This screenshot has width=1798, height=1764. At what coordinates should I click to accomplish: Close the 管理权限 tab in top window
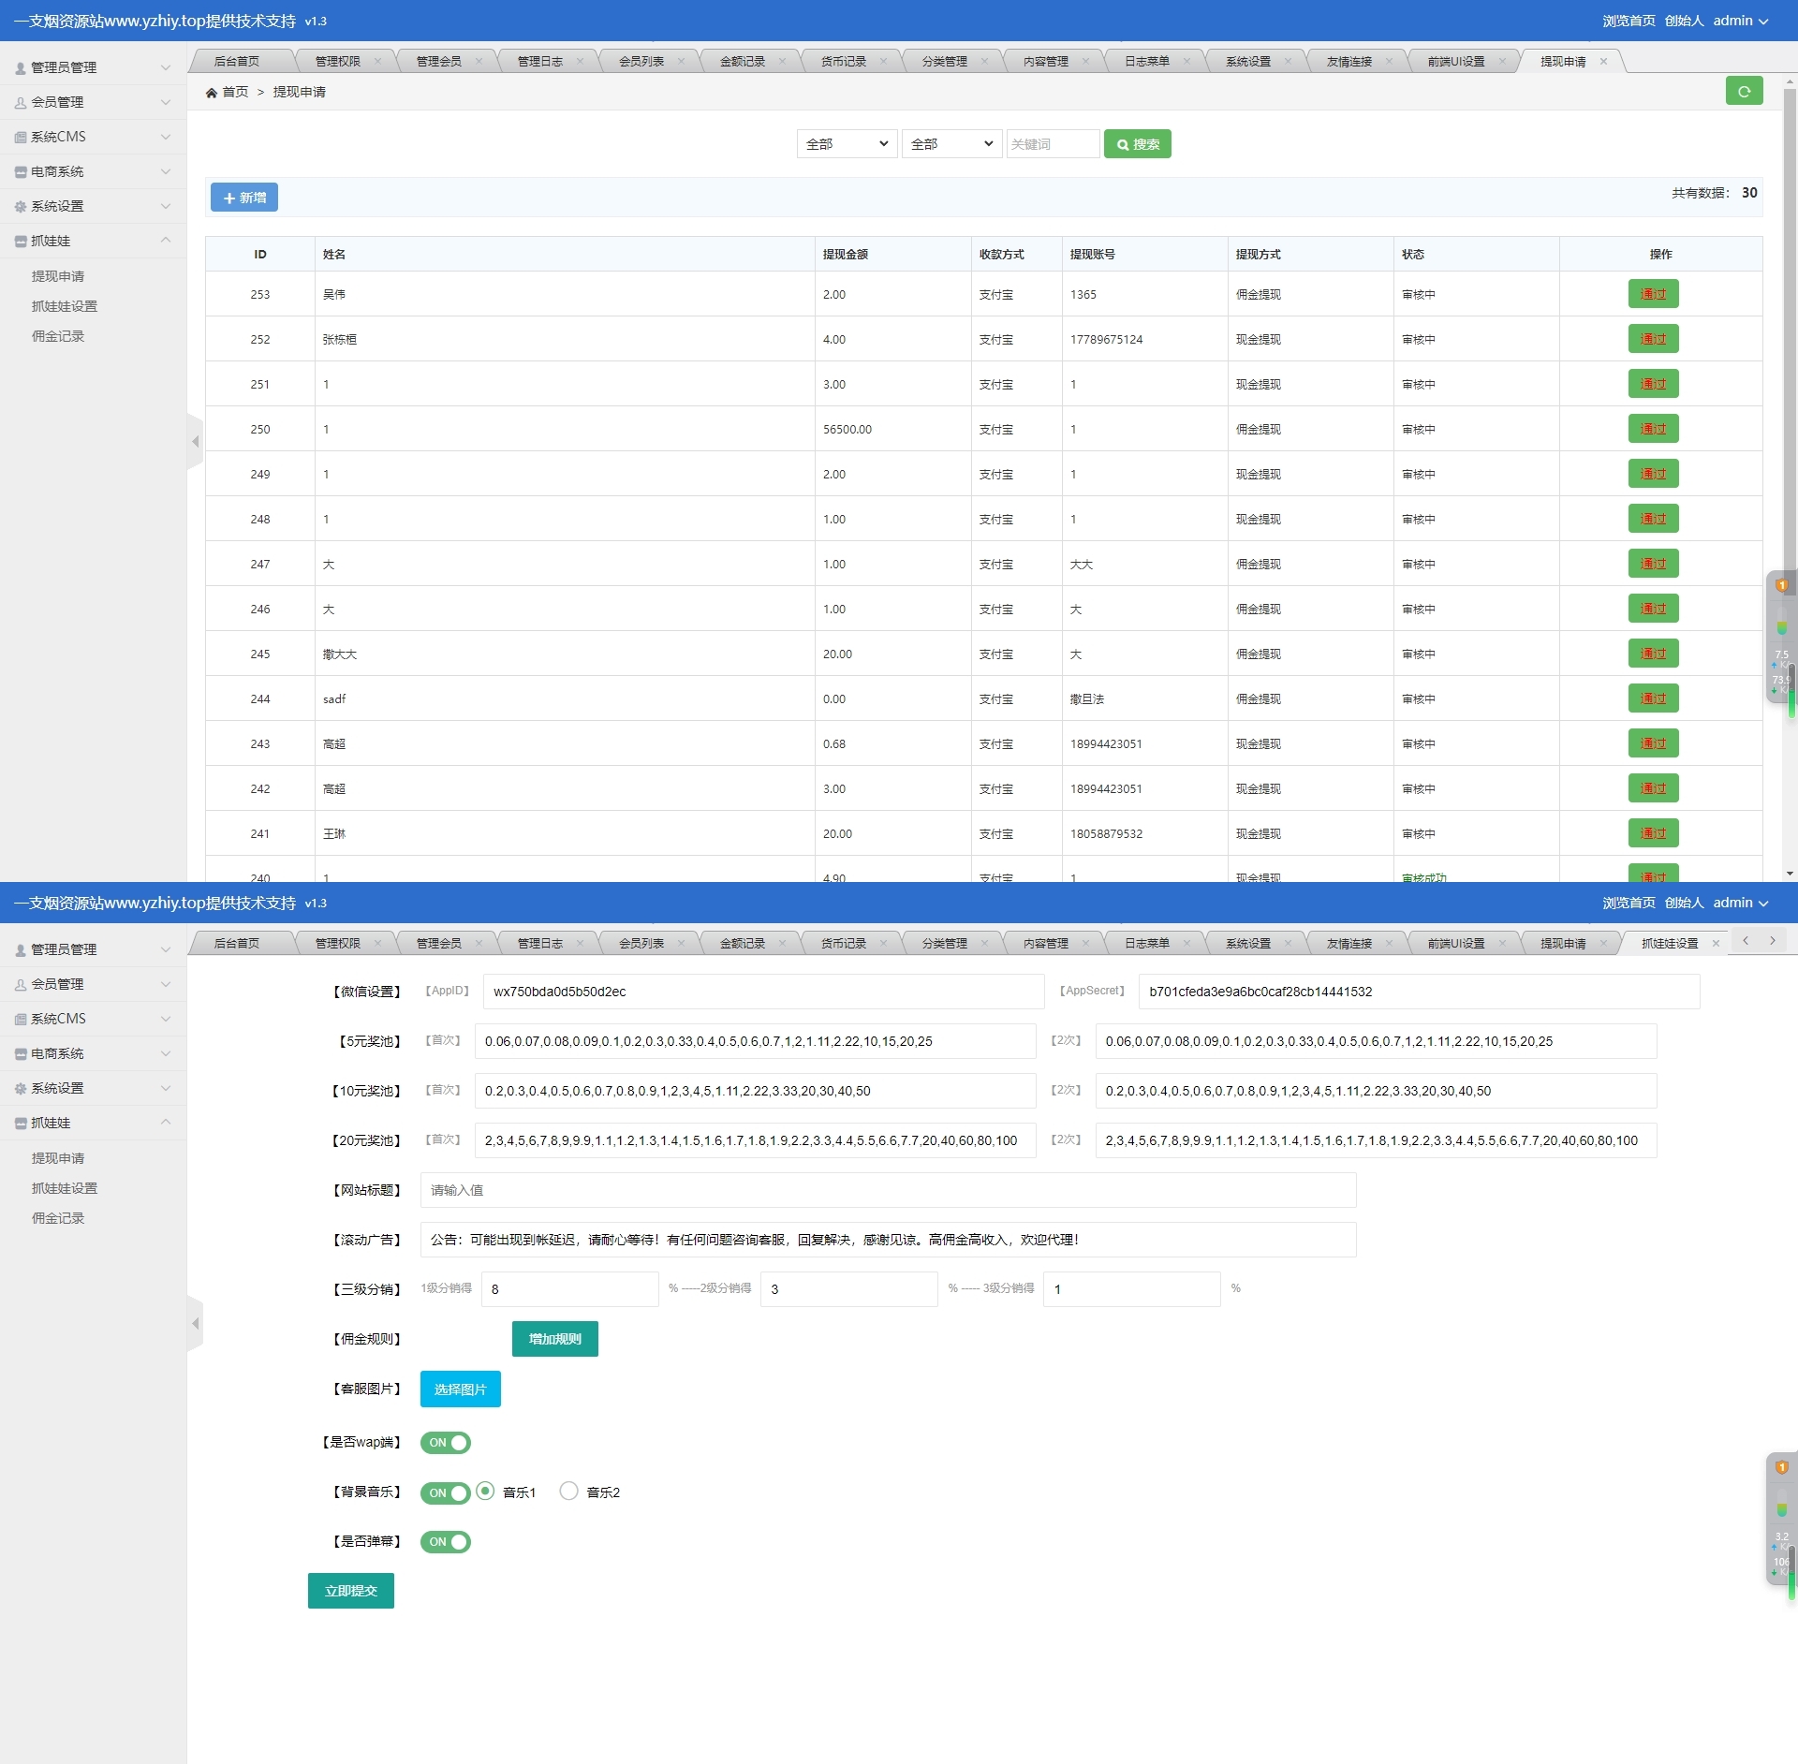(x=377, y=61)
